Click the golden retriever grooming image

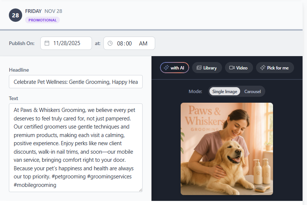[227, 149]
